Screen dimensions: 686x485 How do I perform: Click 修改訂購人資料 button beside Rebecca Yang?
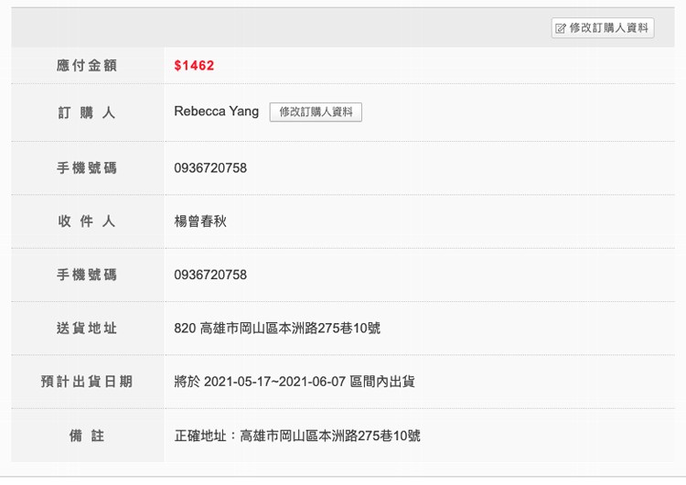pyautogui.click(x=316, y=112)
